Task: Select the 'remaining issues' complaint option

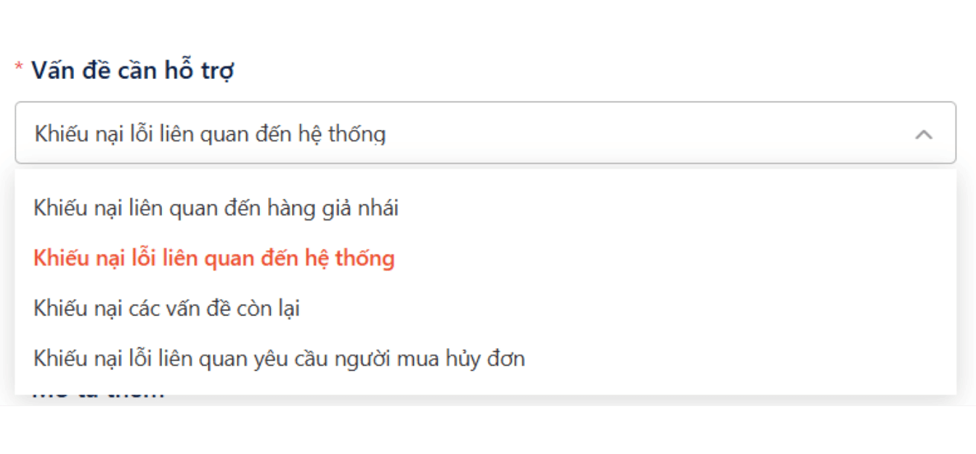Action: click(x=166, y=308)
